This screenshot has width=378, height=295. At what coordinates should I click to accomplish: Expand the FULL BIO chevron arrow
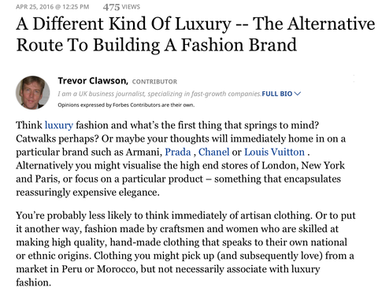click(x=298, y=94)
